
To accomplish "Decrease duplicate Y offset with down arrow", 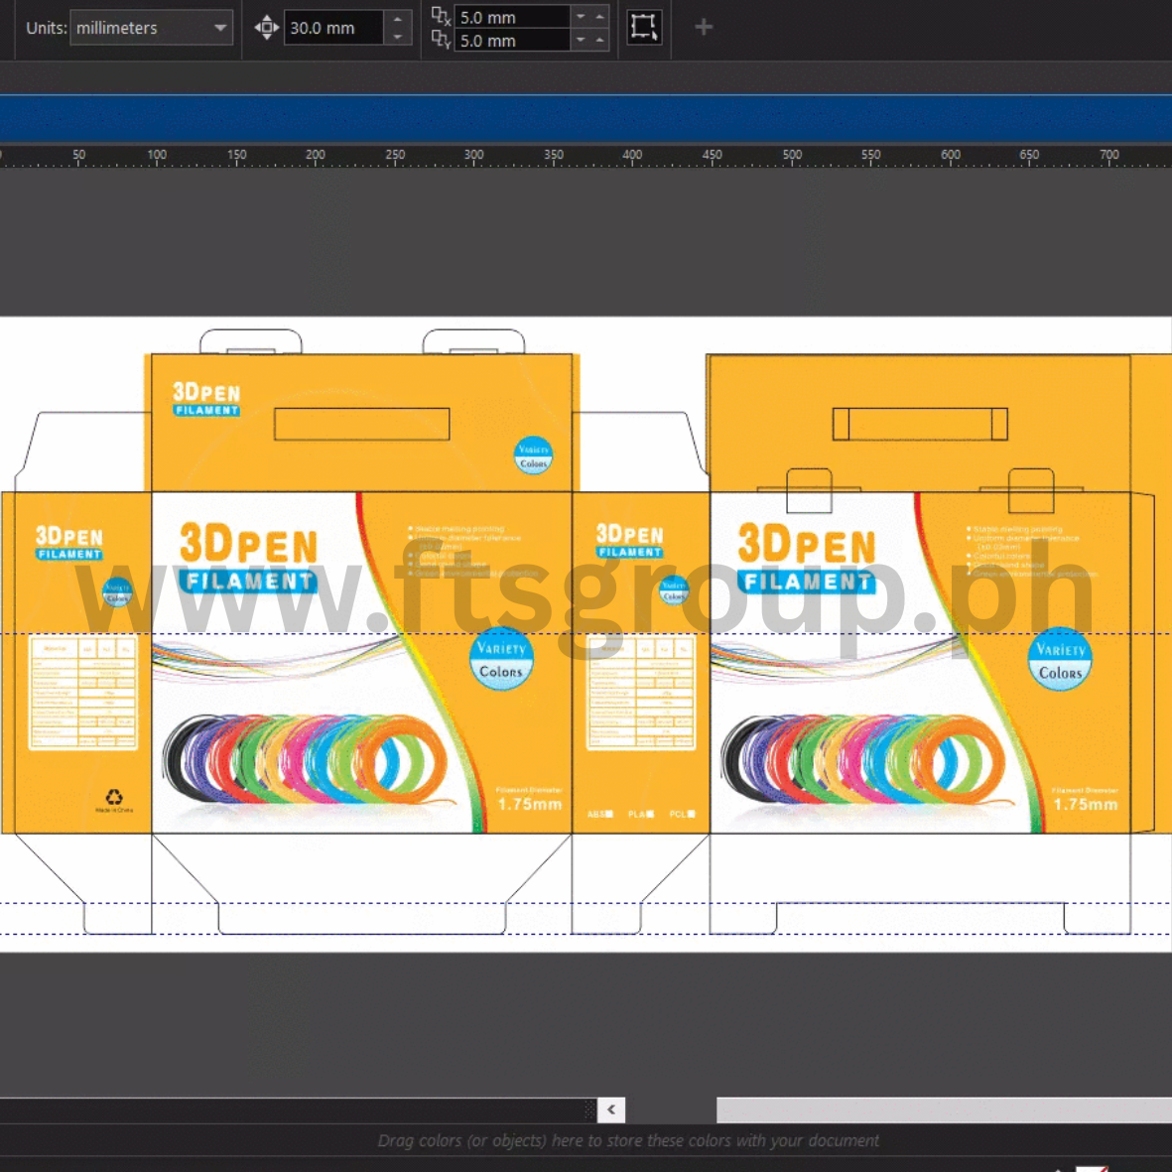I will pyautogui.click(x=581, y=41).
